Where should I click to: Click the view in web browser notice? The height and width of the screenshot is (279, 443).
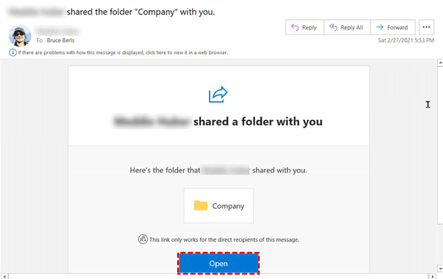tap(123, 52)
